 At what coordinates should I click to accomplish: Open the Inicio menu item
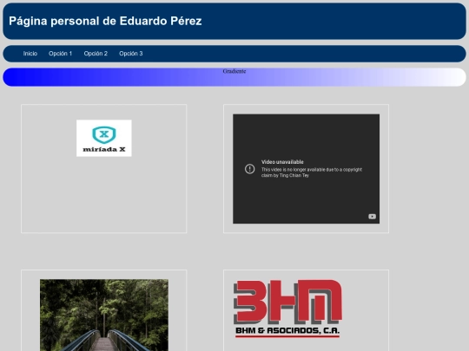pos(30,54)
